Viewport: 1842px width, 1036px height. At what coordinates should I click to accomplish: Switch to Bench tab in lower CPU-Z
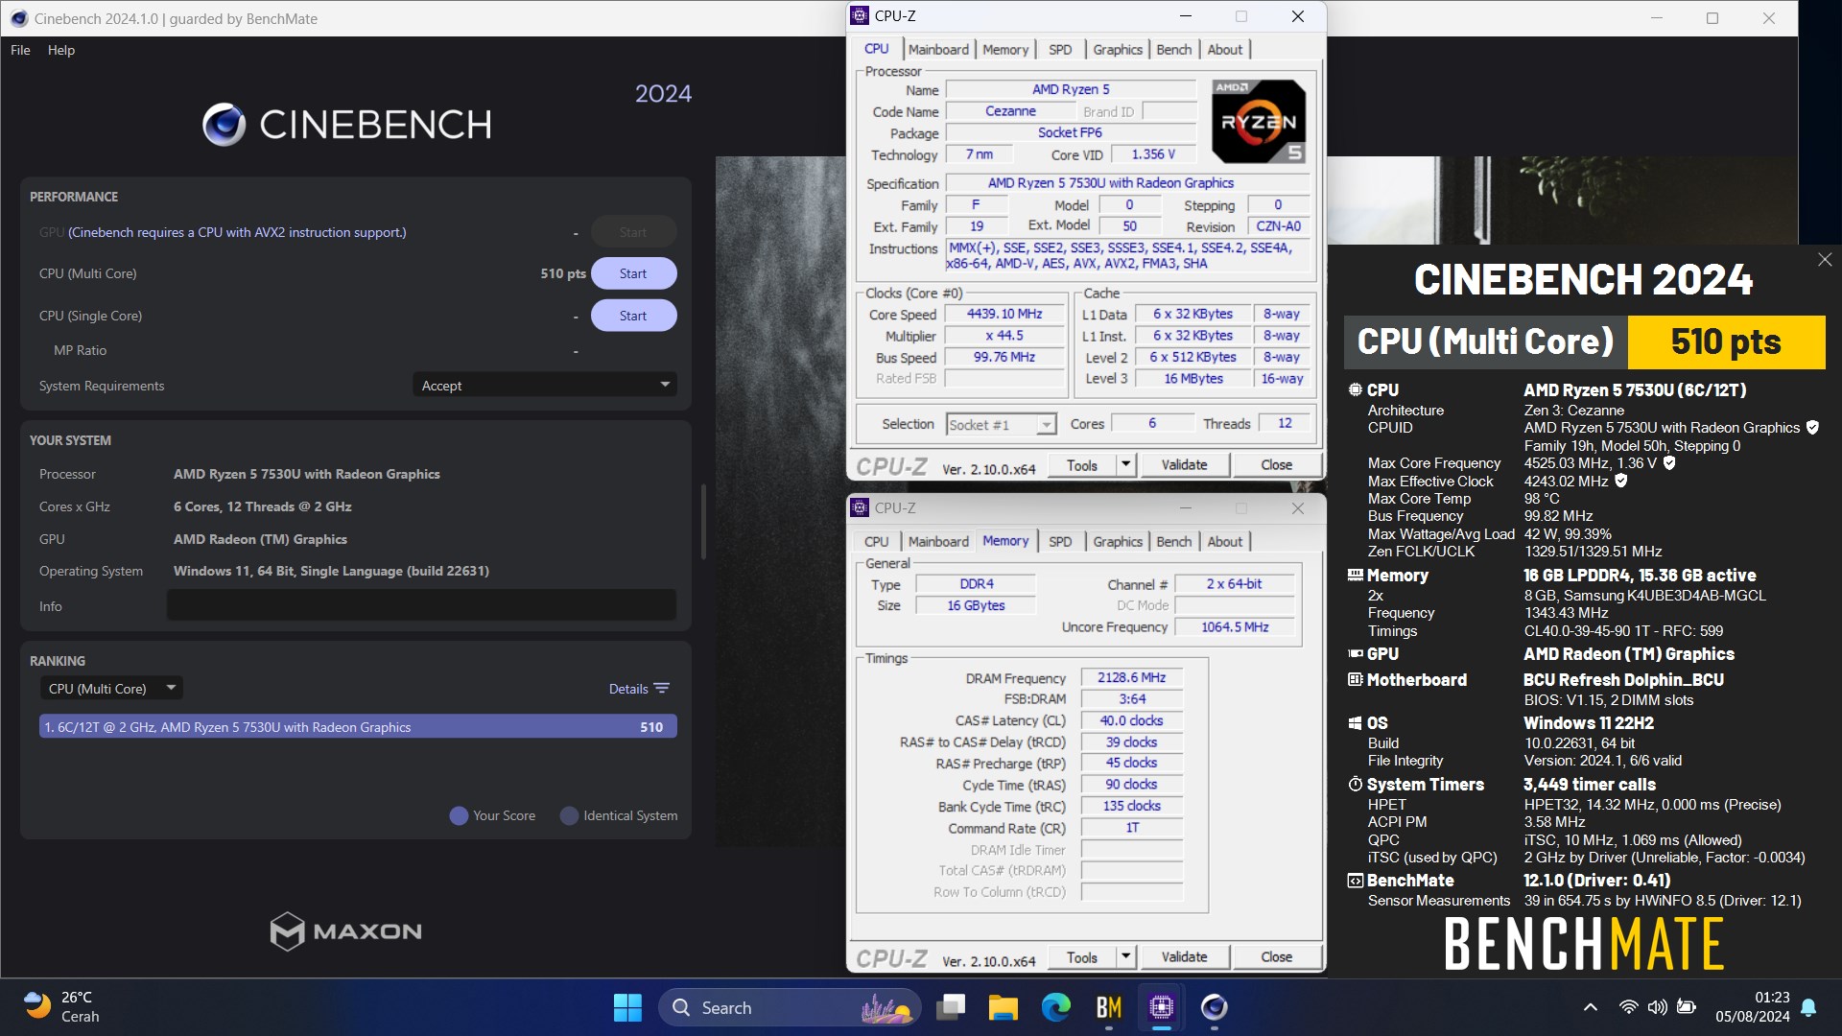tap(1174, 542)
